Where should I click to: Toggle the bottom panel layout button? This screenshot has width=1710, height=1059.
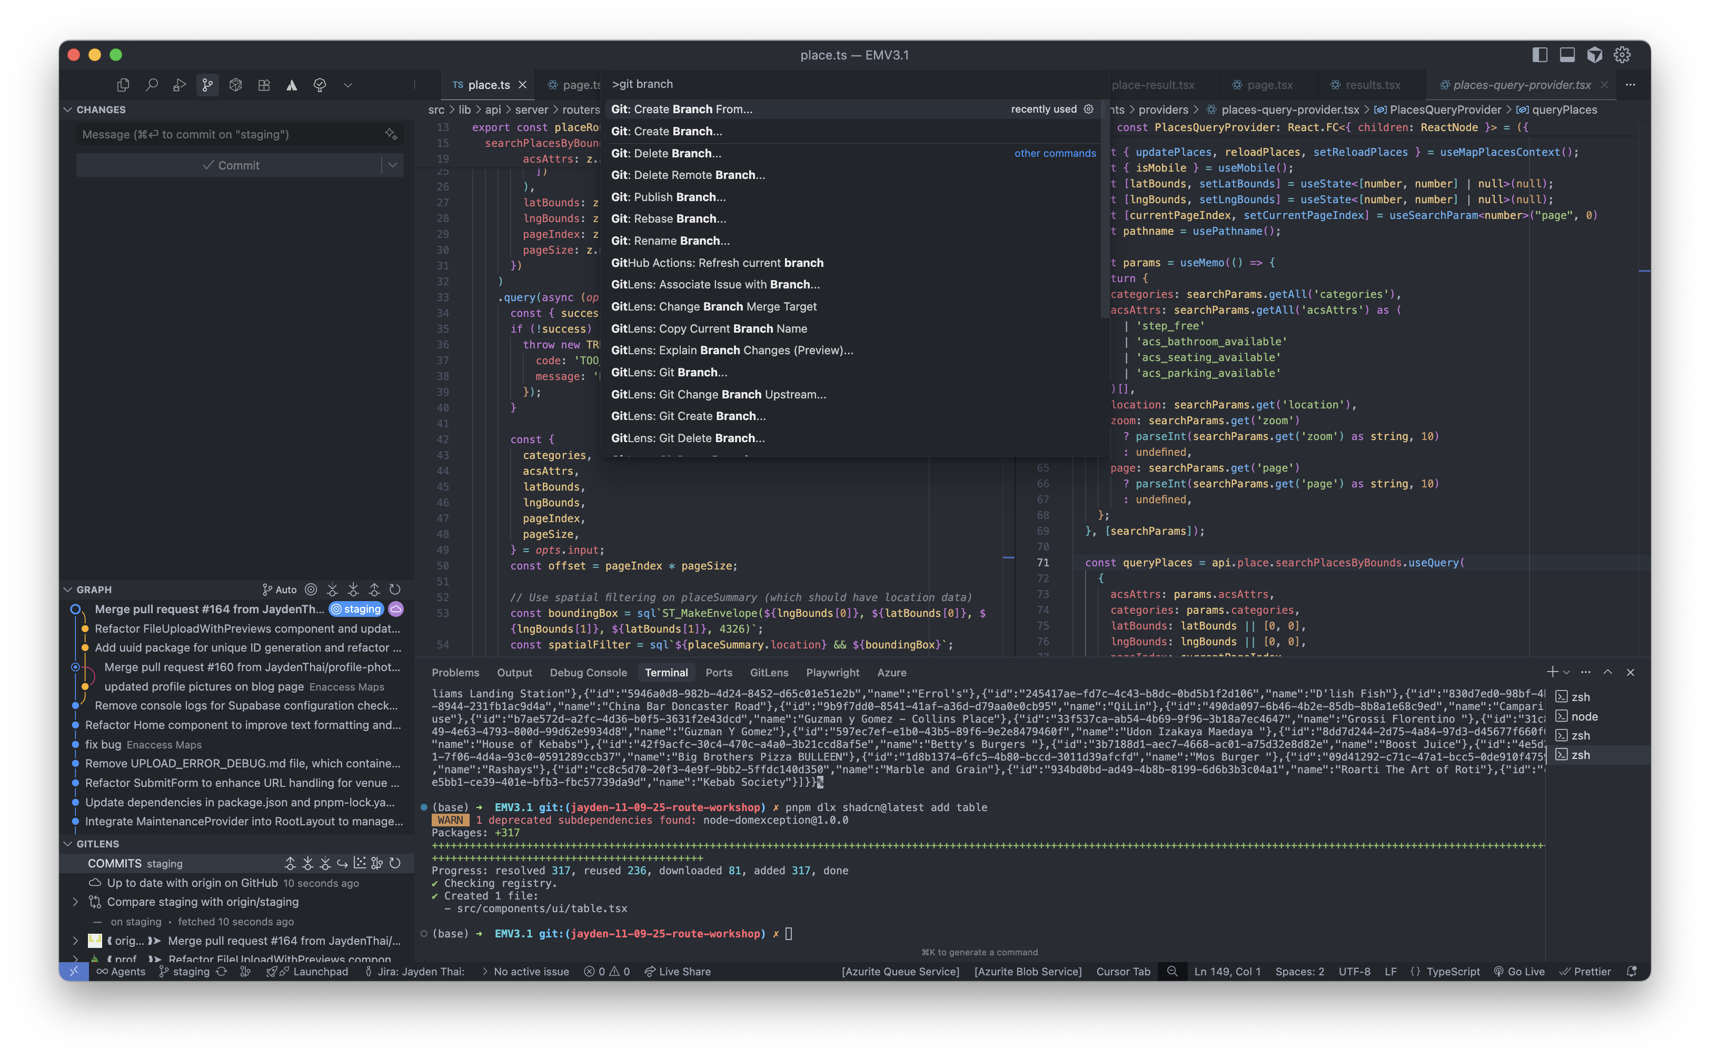coord(1567,55)
